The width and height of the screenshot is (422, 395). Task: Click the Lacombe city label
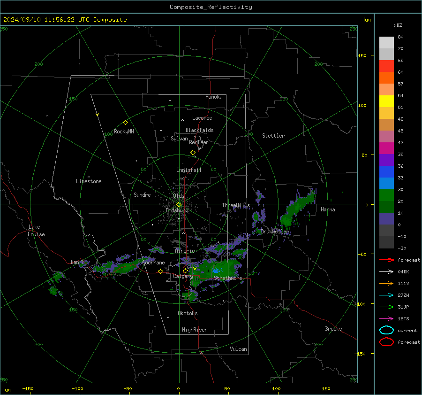[x=202, y=118]
